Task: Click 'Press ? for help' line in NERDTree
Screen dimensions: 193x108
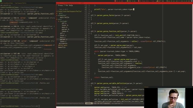Action: point(65,5)
